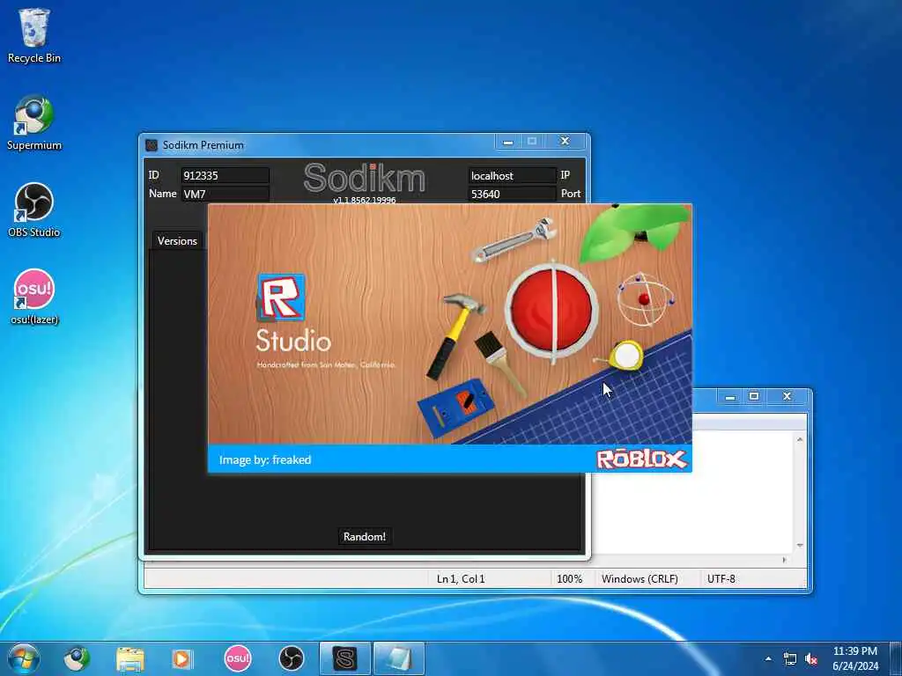Click 'UTF-8' encoding in Notepad status bar
Screen dimensions: 902x676
coord(721,579)
